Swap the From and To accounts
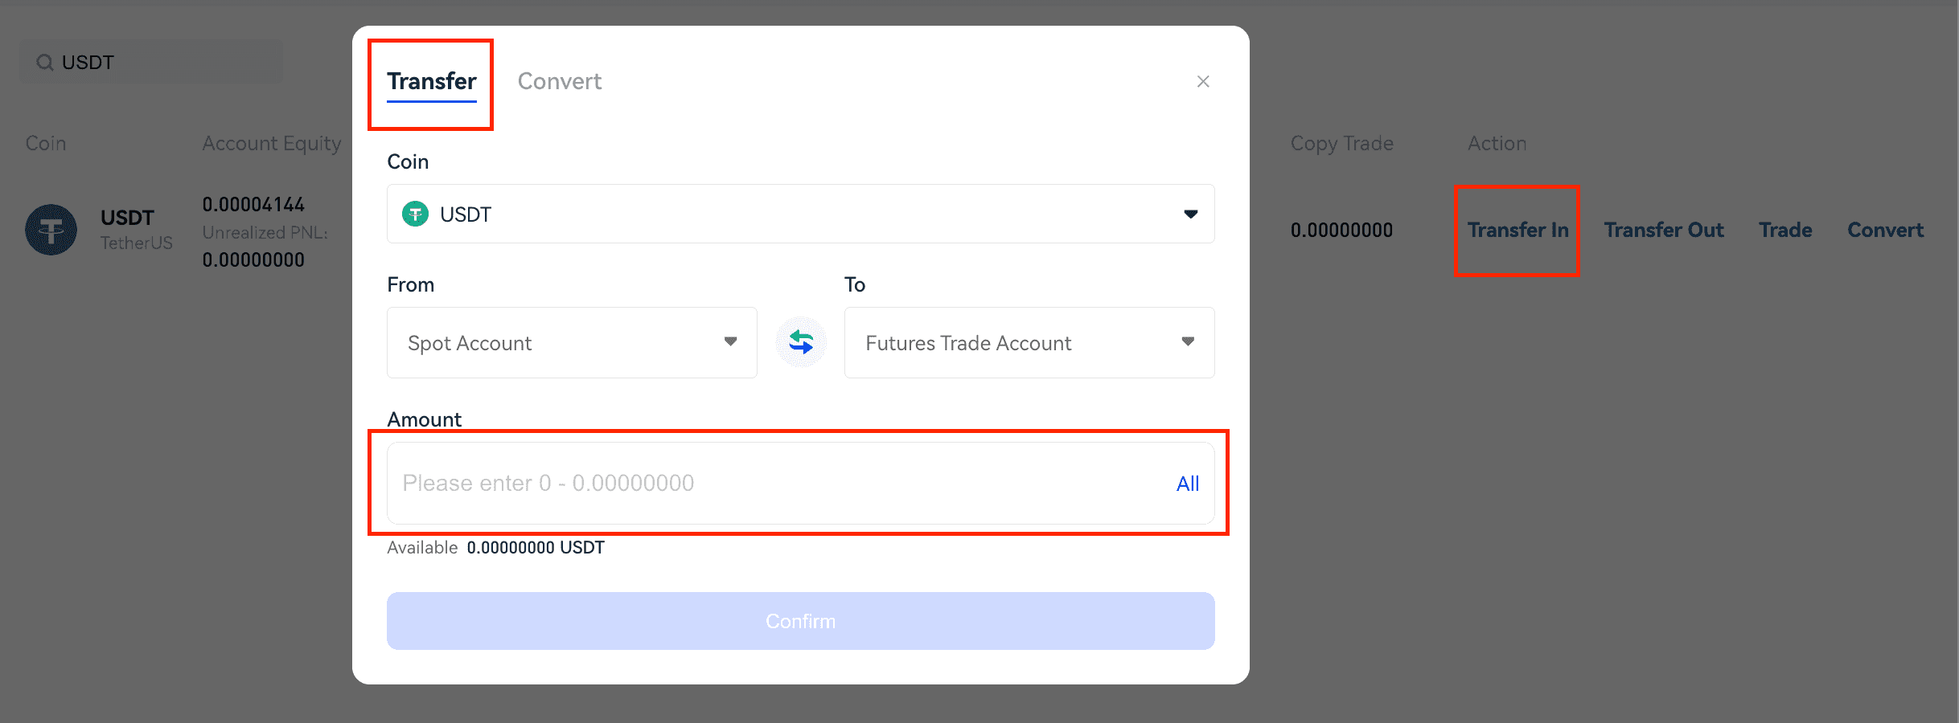Viewport: 1959px width, 723px height. click(x=801, y=342)
